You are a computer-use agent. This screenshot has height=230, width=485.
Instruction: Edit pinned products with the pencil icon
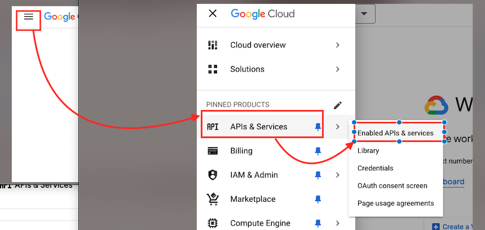[x=338, y=105]
